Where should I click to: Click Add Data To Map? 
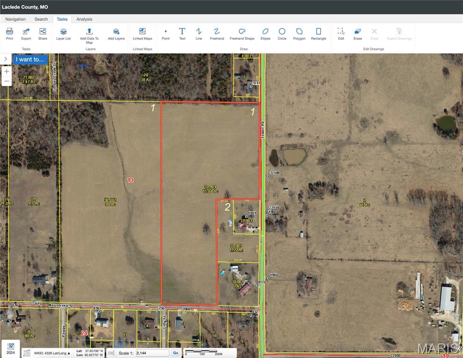89,33
